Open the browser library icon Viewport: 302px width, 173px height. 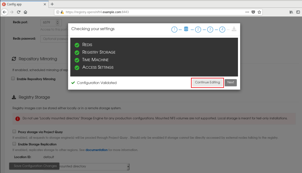click(291, 12)
